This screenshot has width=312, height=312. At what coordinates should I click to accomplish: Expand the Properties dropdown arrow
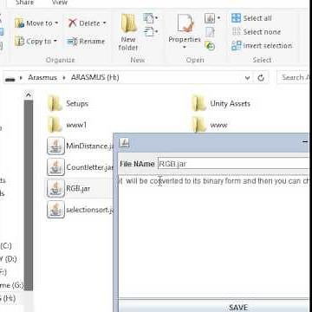185,47
